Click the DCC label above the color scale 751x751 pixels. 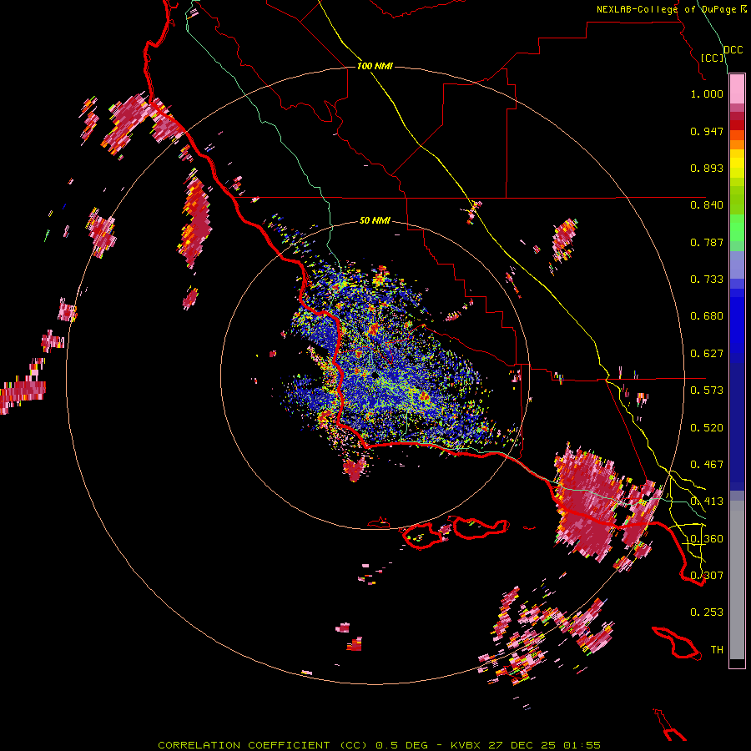(733, 50)
